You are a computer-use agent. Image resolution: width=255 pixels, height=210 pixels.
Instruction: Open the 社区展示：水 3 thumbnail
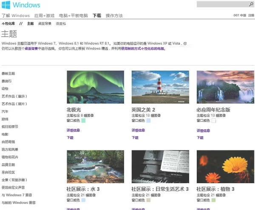[x=96, y=167]
